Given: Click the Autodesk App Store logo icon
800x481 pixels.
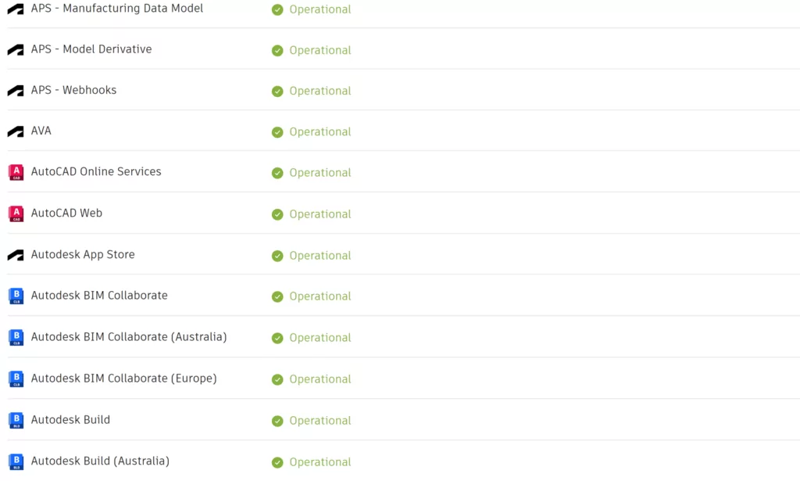Looking at the screenshot, I should point(15,255).
